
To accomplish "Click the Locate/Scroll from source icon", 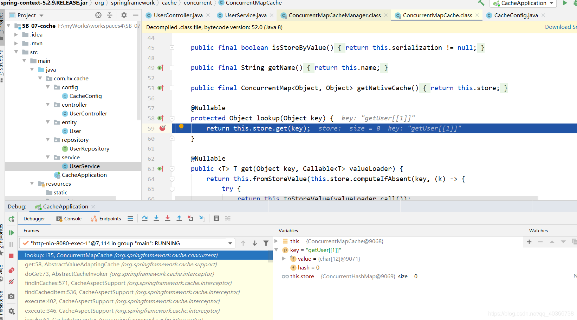I will pos(98,15).
